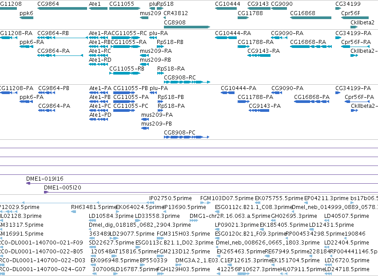The height and width of the screenshot is (276, 378).
Task: Select the mus209 gene label
Action: coord(151,13)
